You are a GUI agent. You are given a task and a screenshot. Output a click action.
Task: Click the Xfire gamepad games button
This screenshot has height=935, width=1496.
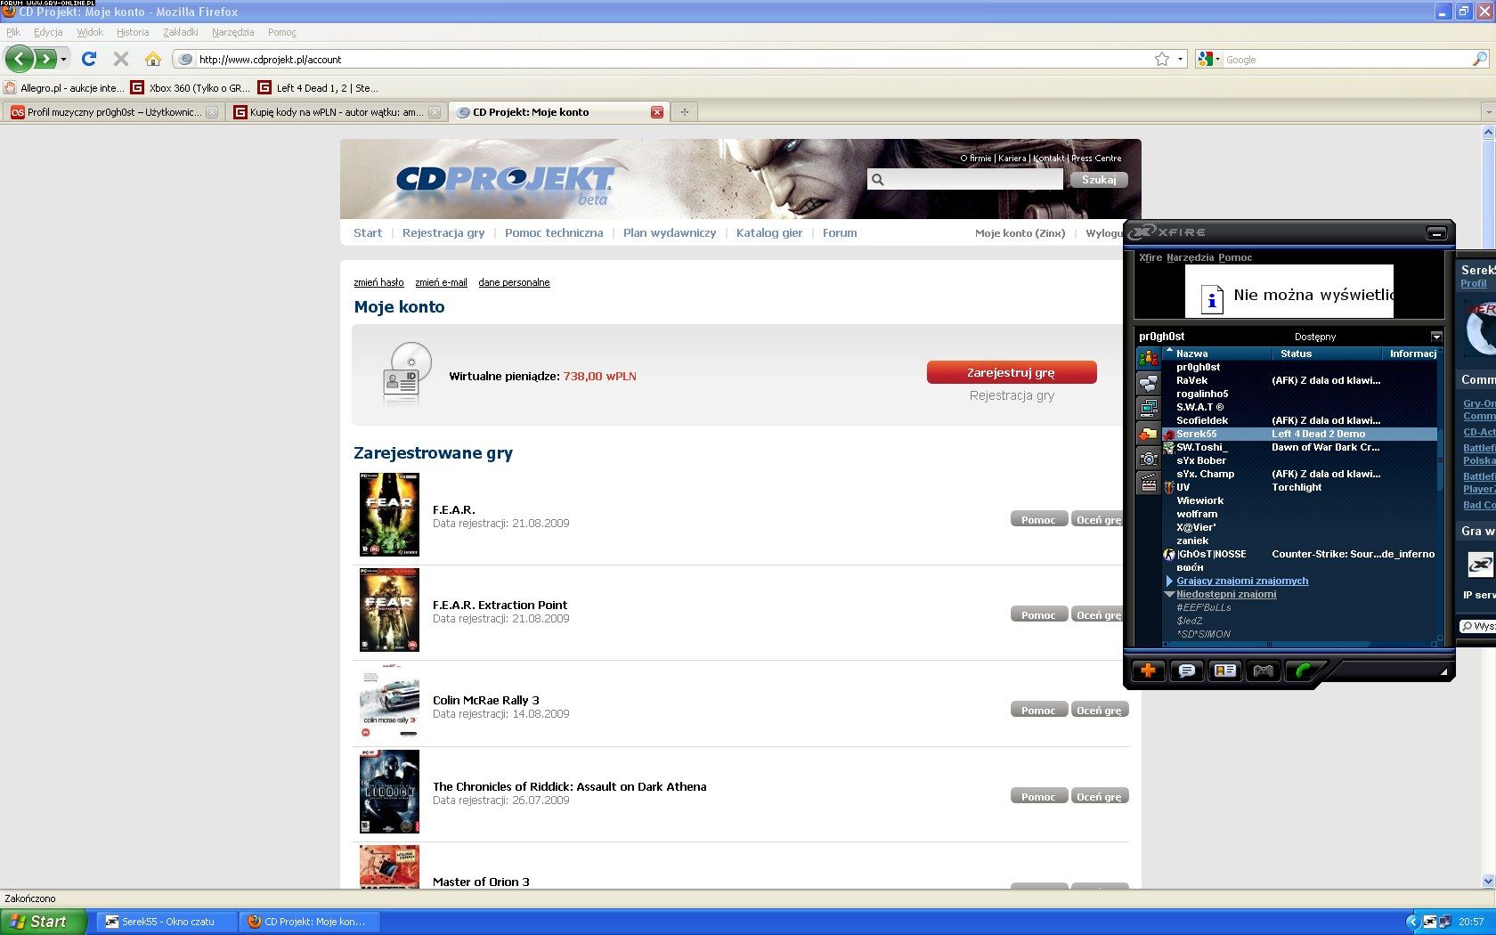1264,671
